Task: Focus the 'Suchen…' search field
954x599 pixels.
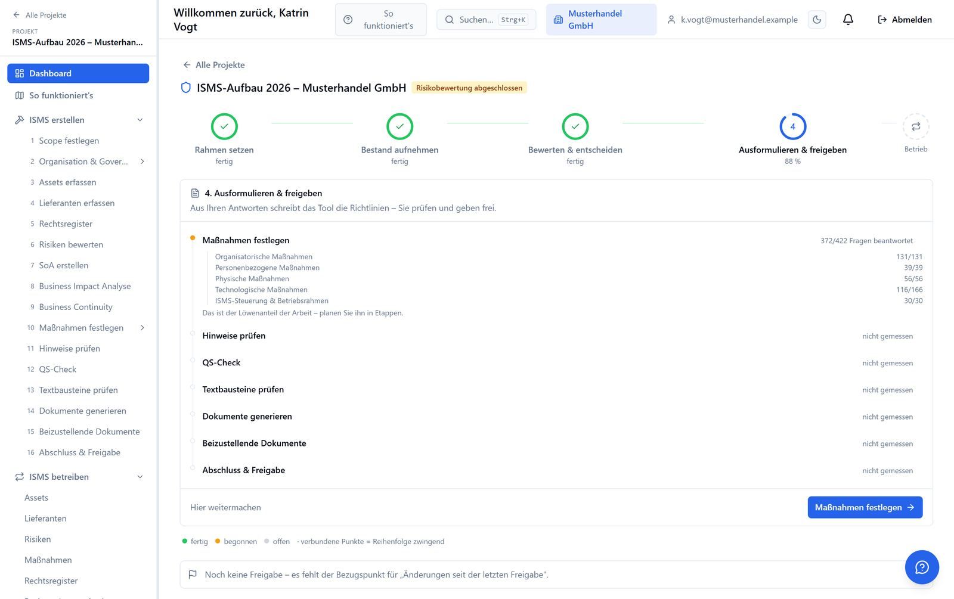Action: [486, 20]
